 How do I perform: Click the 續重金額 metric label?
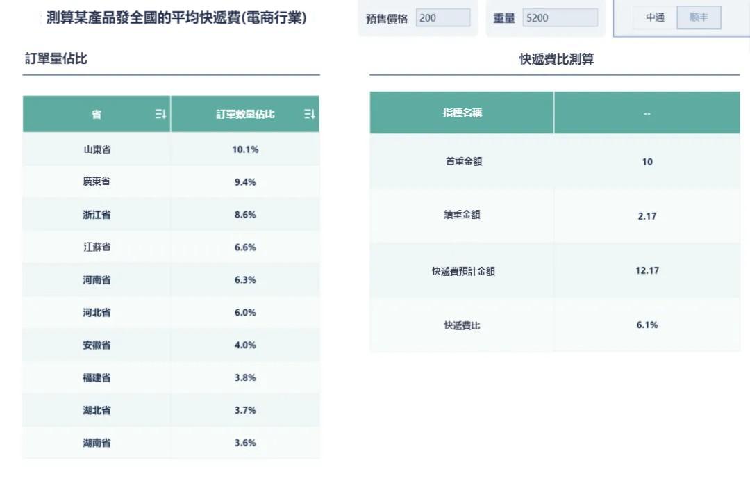pyautogui.click(x=462, y=215)
